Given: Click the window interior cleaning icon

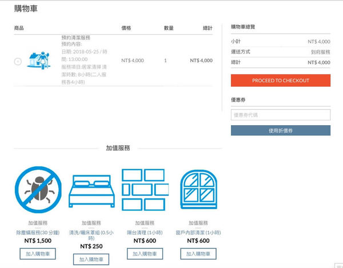Looking at the screenshot, I should click(x=198, y=190).
